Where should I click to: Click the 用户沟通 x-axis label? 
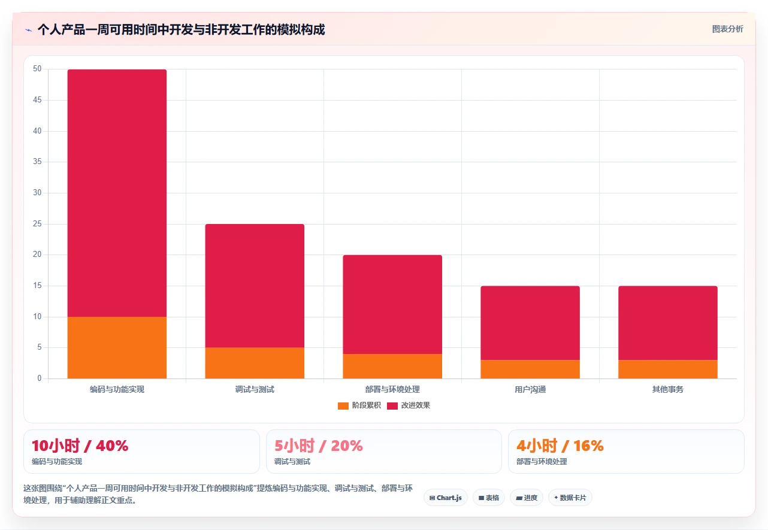(x=530, y=389)
